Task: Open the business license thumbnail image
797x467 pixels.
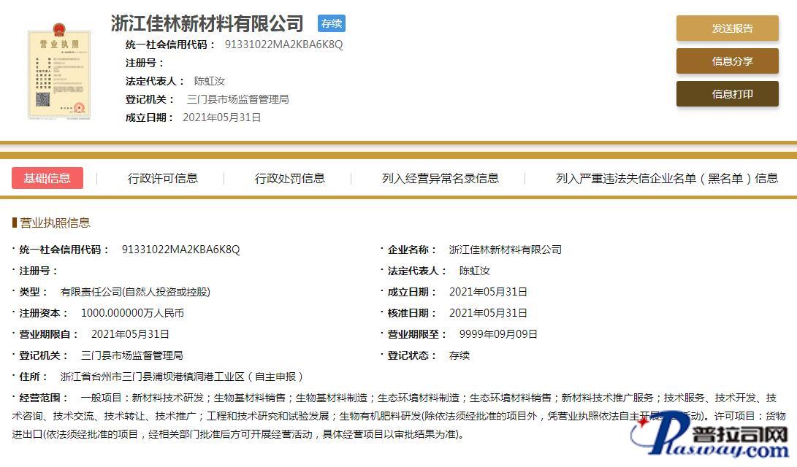Action: (59, 73)
